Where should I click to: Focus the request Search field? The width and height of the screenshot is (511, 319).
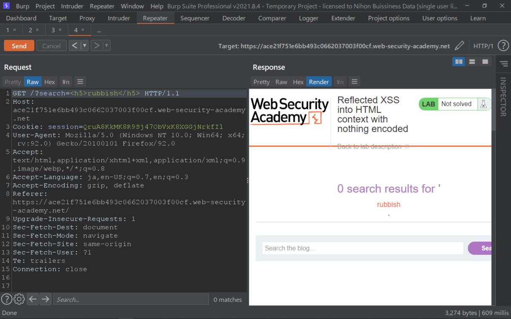(131, 299)
